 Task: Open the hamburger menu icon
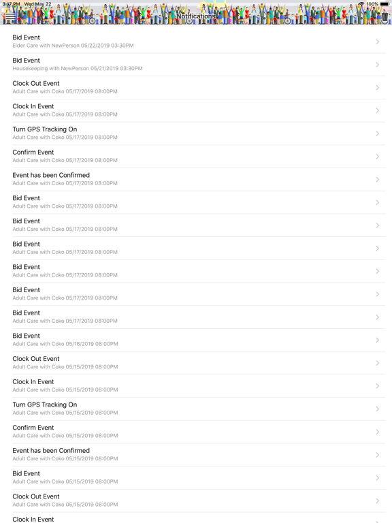tap(10, 16)
